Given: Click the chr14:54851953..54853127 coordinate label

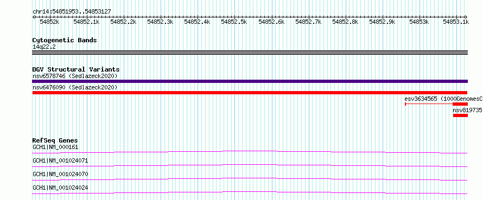Looking at the screenshot, I should pyautogui.click(x=72, y=12).
